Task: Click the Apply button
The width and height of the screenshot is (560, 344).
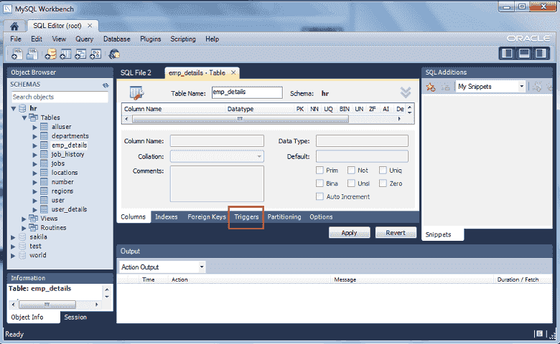Action: pyautogui.click(x=350, y=233)
